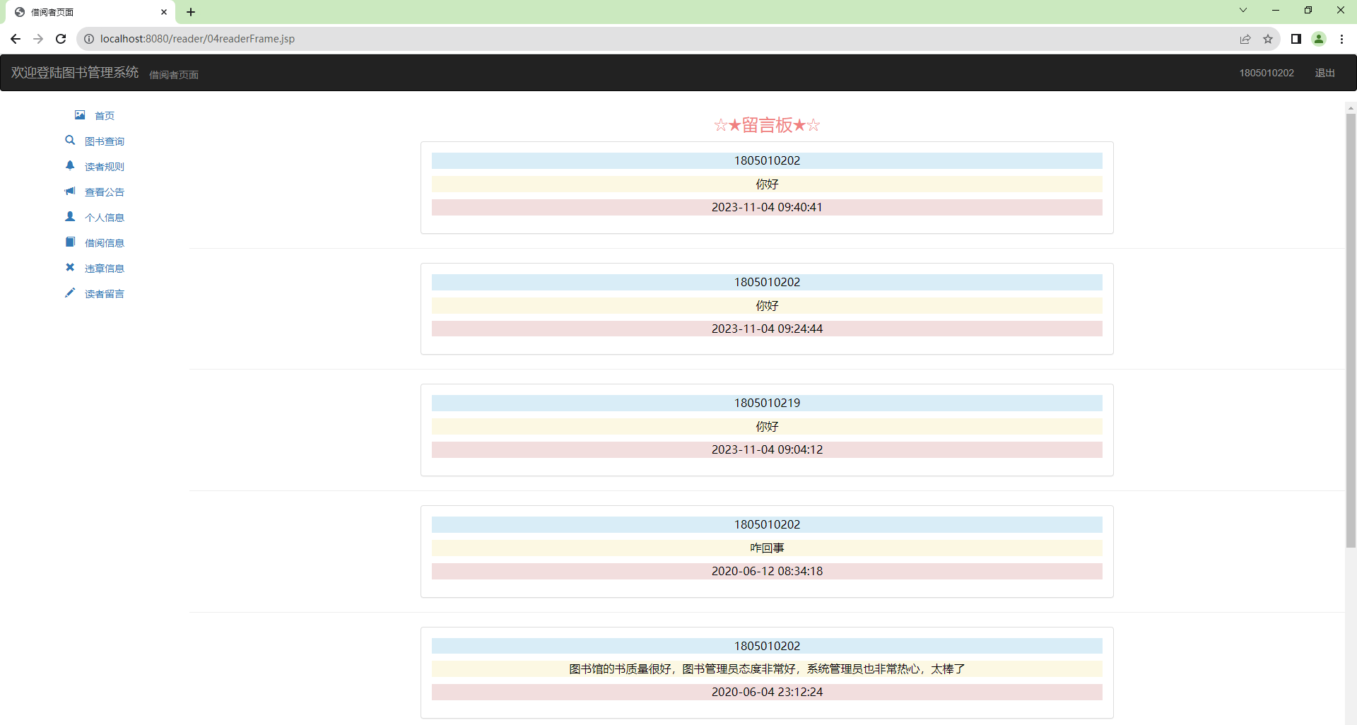Screen dimensions: 1357x725
Task: Click the 违章信息 X icon
Action: pos(70,267)
